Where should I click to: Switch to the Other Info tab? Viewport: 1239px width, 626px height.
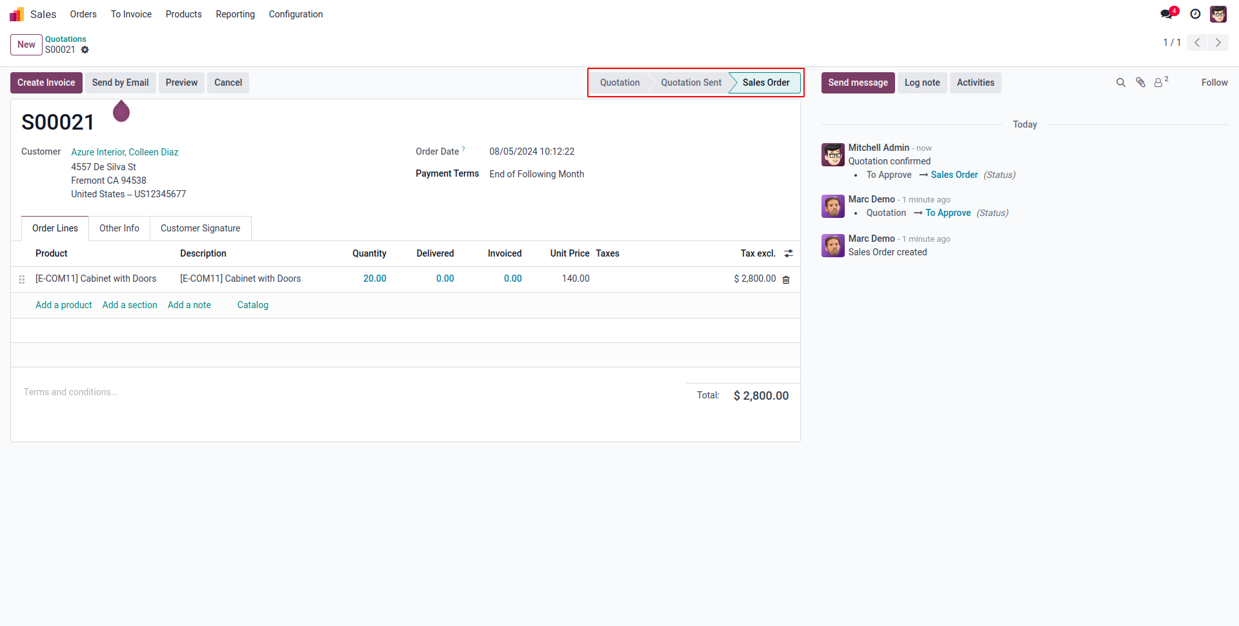pos(119,228)
